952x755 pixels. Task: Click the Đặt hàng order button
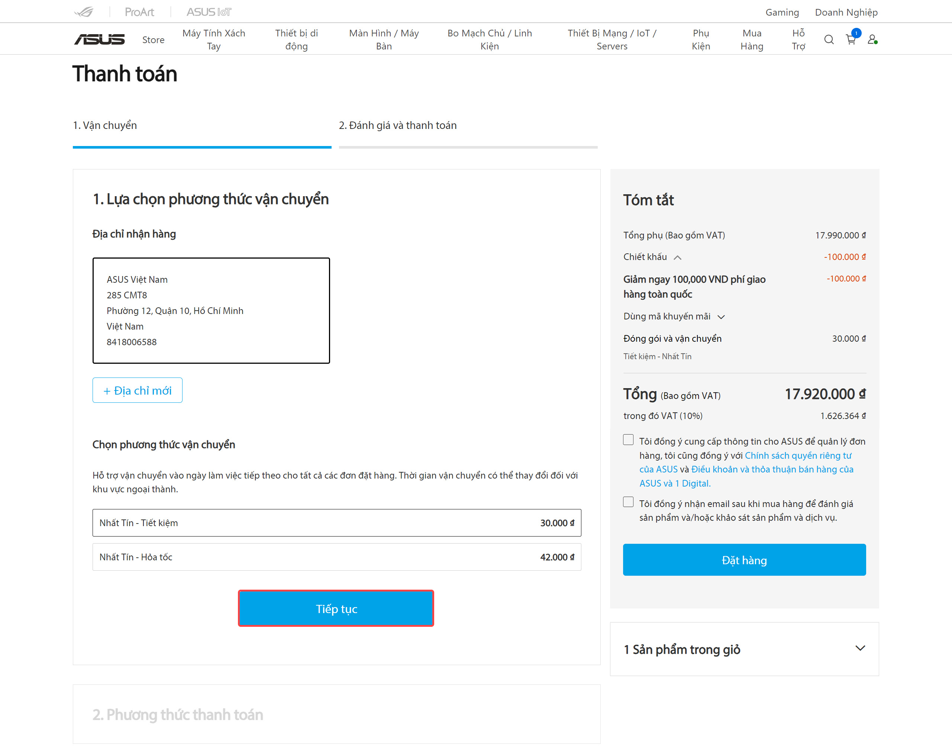coord(744,560)
